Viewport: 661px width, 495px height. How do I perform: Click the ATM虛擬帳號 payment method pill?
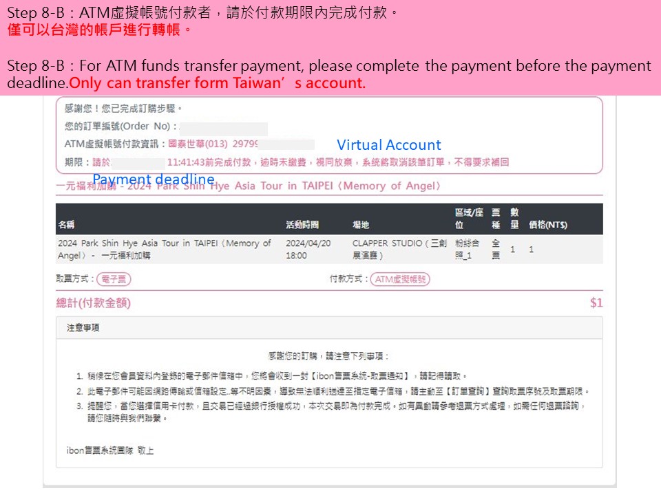point(400,279)
